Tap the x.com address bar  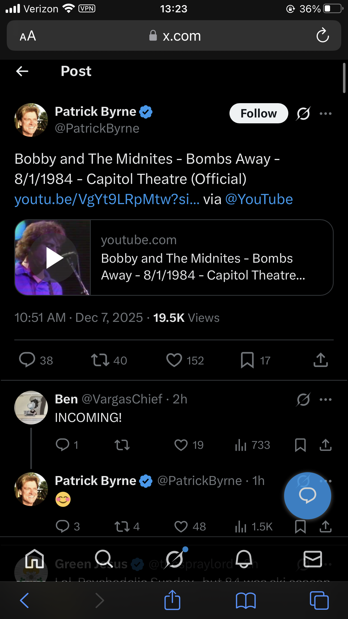[175, 36]
